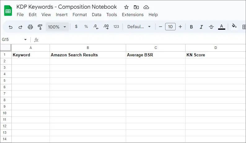Image resolution: width=246 pixels, height=143 pixels.
Task: Select all cells with corner button
Action: click(x=6, y=48)
